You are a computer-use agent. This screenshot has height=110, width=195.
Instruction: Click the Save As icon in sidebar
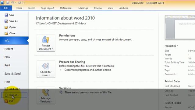(x=6, y=21)
